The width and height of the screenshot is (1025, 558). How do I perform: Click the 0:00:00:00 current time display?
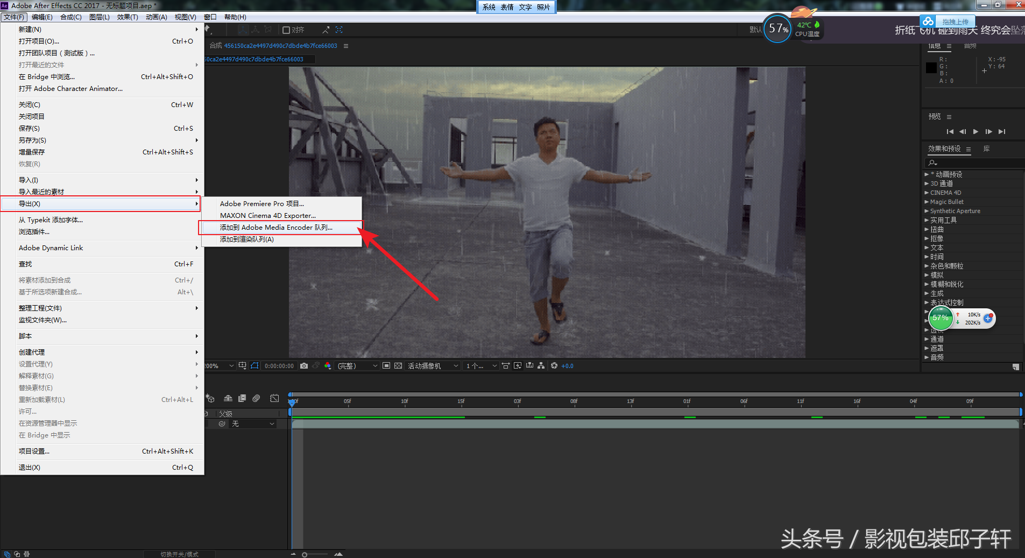[x=279, y=366]
